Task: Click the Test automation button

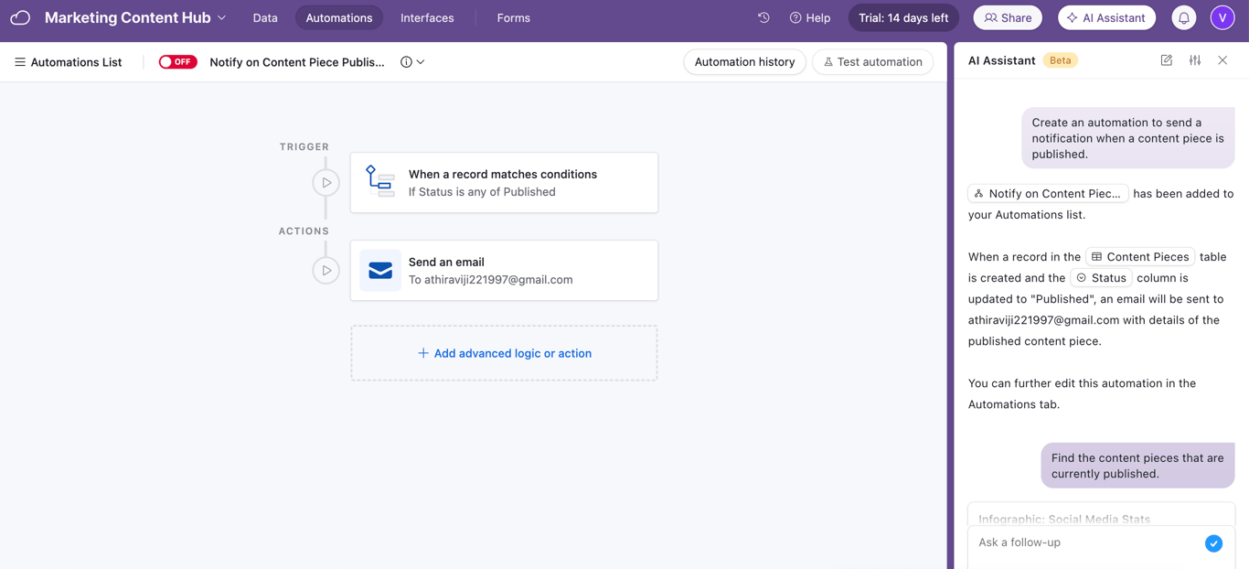Action: (x=872, y=62)
